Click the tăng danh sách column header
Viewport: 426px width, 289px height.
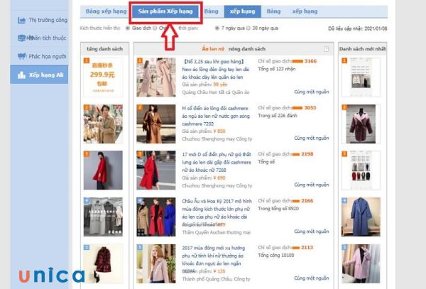(104, 49)
